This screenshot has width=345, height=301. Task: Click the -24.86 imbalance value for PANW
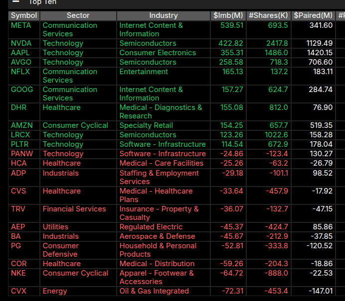232,154
